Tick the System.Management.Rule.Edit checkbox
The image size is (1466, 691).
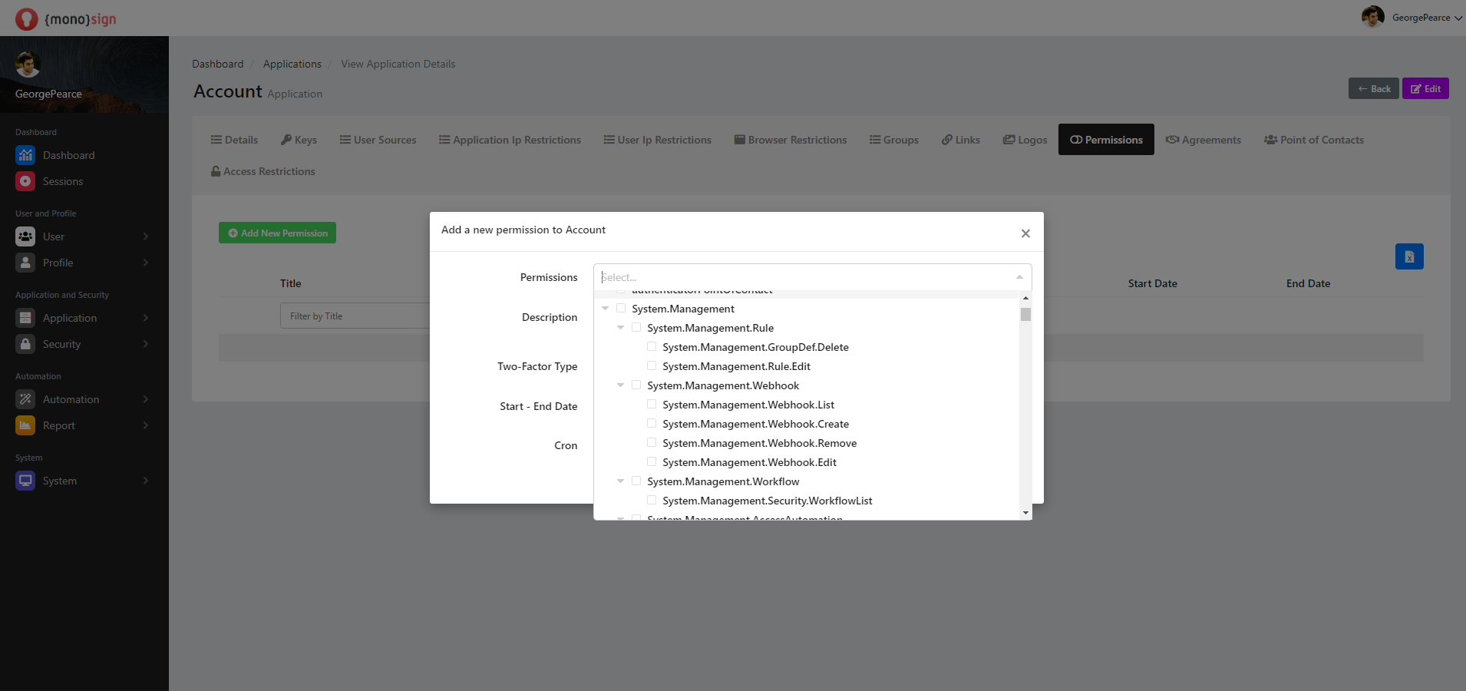click(652, 365)
